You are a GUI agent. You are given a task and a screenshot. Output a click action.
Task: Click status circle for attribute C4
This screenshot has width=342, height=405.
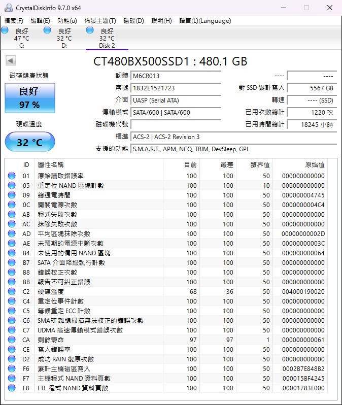coord(12,301)
